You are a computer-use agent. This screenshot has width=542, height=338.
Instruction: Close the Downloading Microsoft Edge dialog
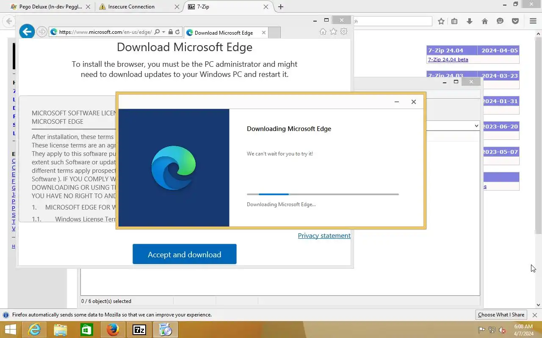pos(414,102)
